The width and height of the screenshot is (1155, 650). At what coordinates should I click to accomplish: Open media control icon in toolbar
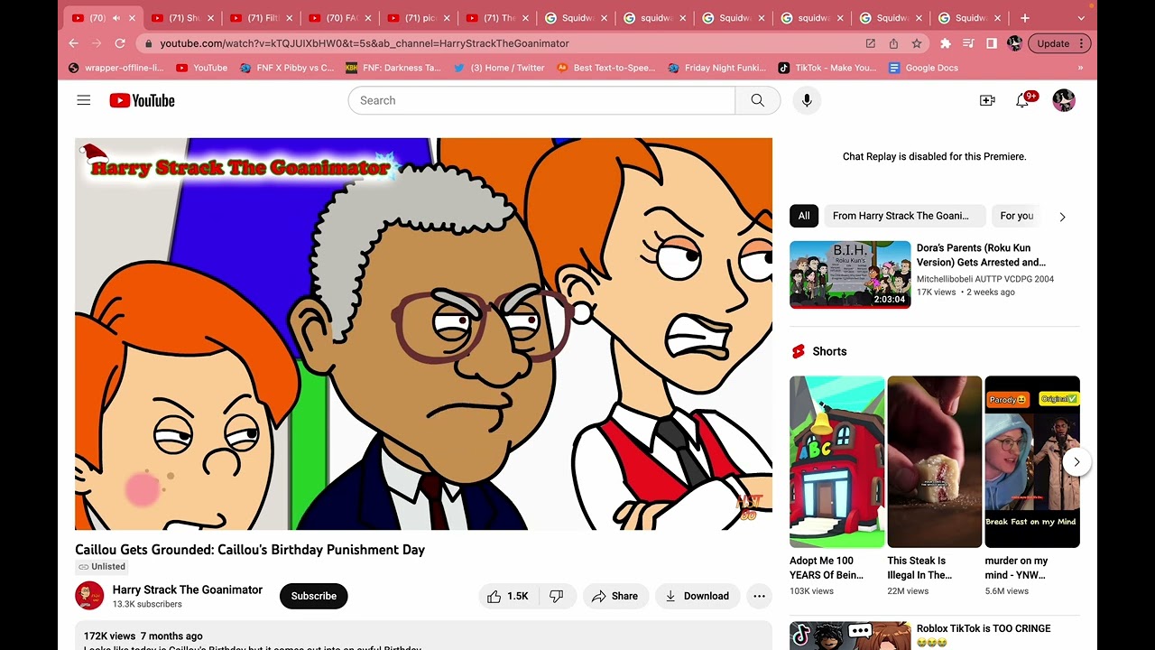point(968,43)
